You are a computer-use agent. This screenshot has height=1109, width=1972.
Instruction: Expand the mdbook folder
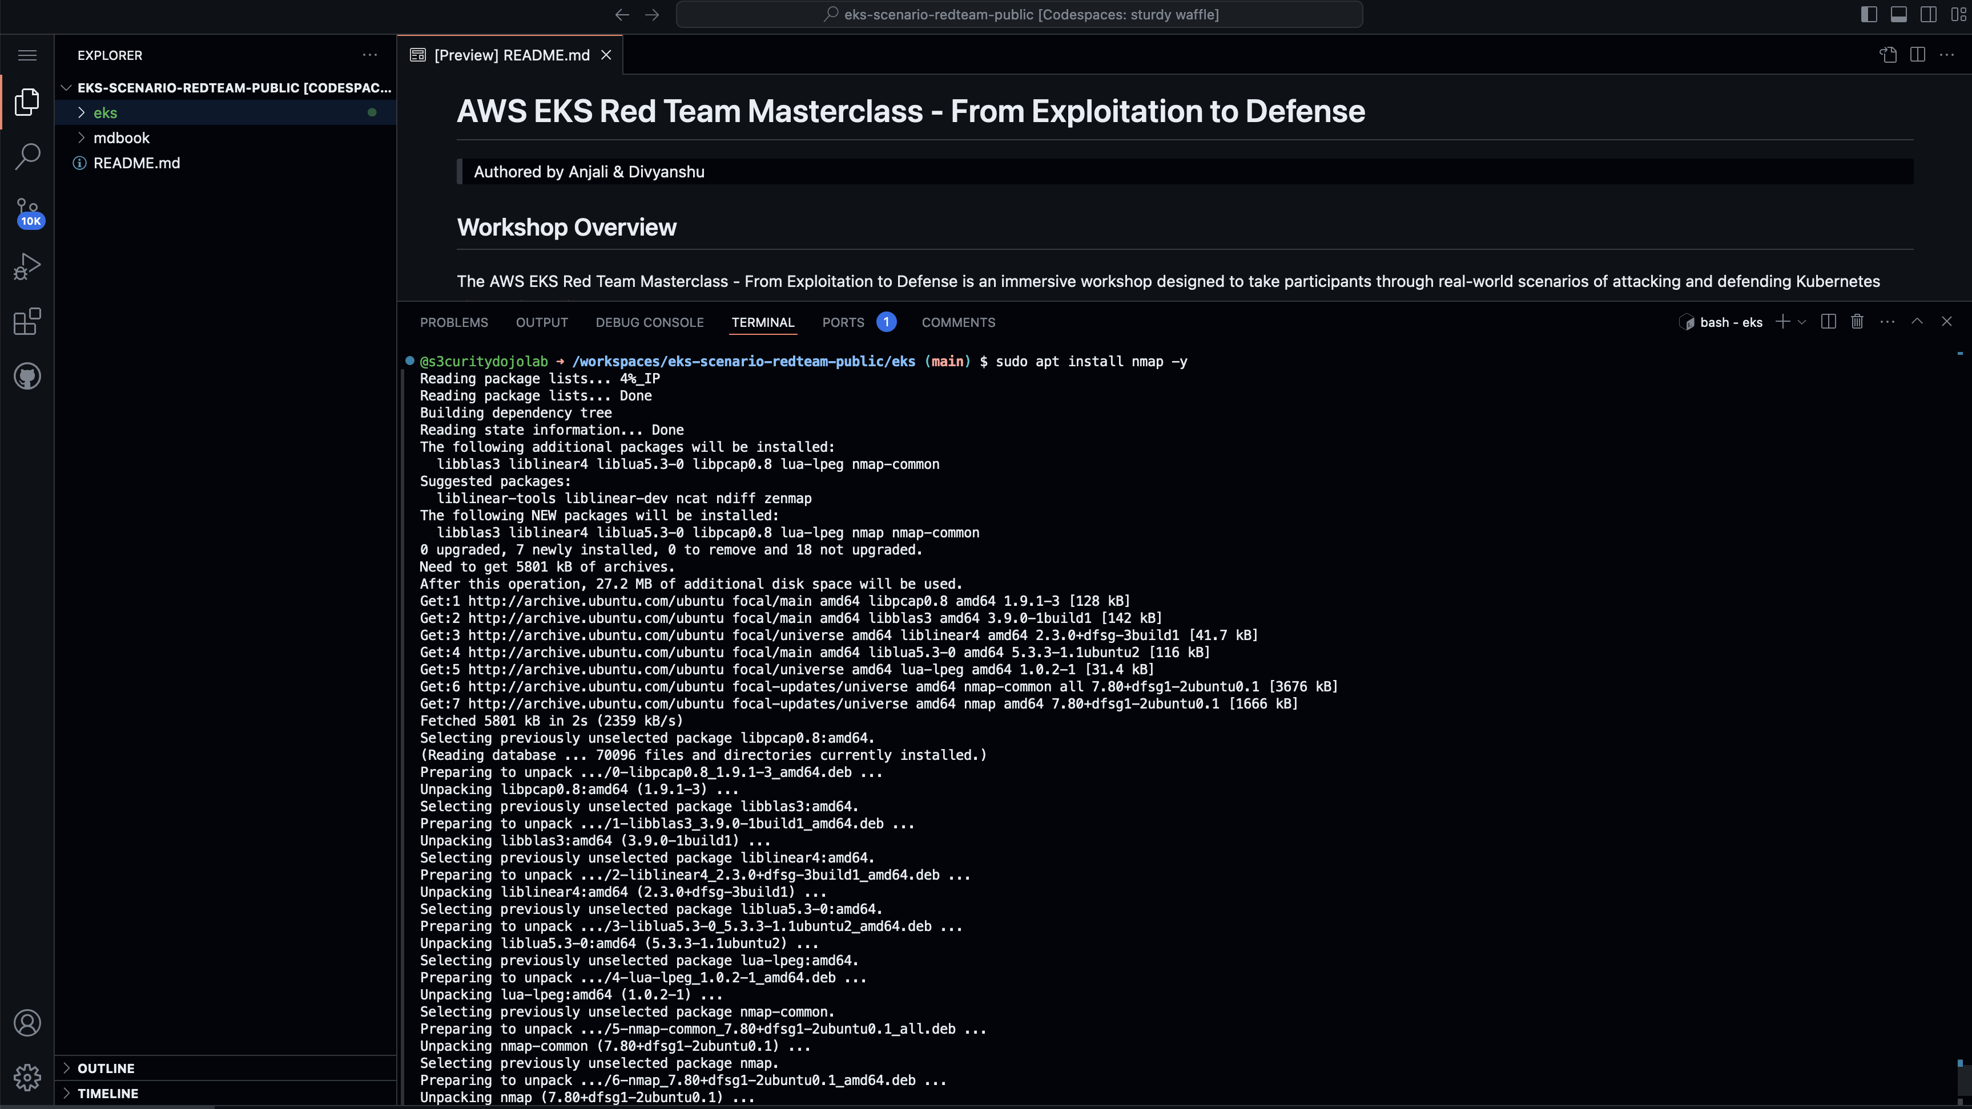click(121, 137)
